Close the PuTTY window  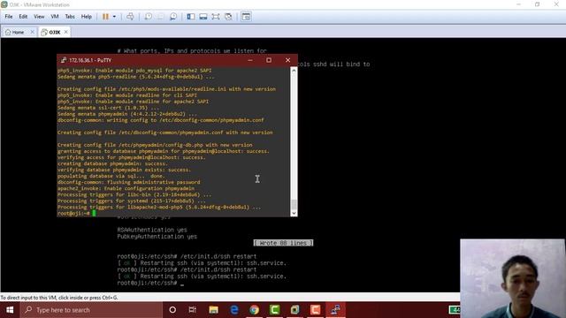(x=287, y=60)
